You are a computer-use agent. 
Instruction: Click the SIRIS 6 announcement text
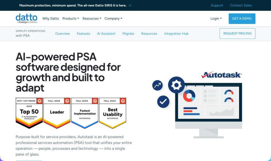(x=73, y=5)
